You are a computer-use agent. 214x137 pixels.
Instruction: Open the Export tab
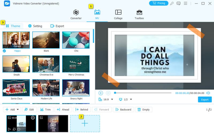[x=57, y=26]
